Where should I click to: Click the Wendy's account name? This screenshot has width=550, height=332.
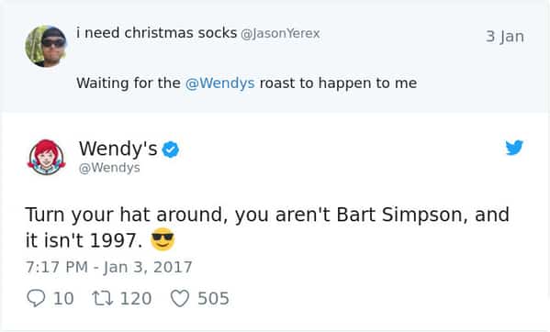point(118,149)
